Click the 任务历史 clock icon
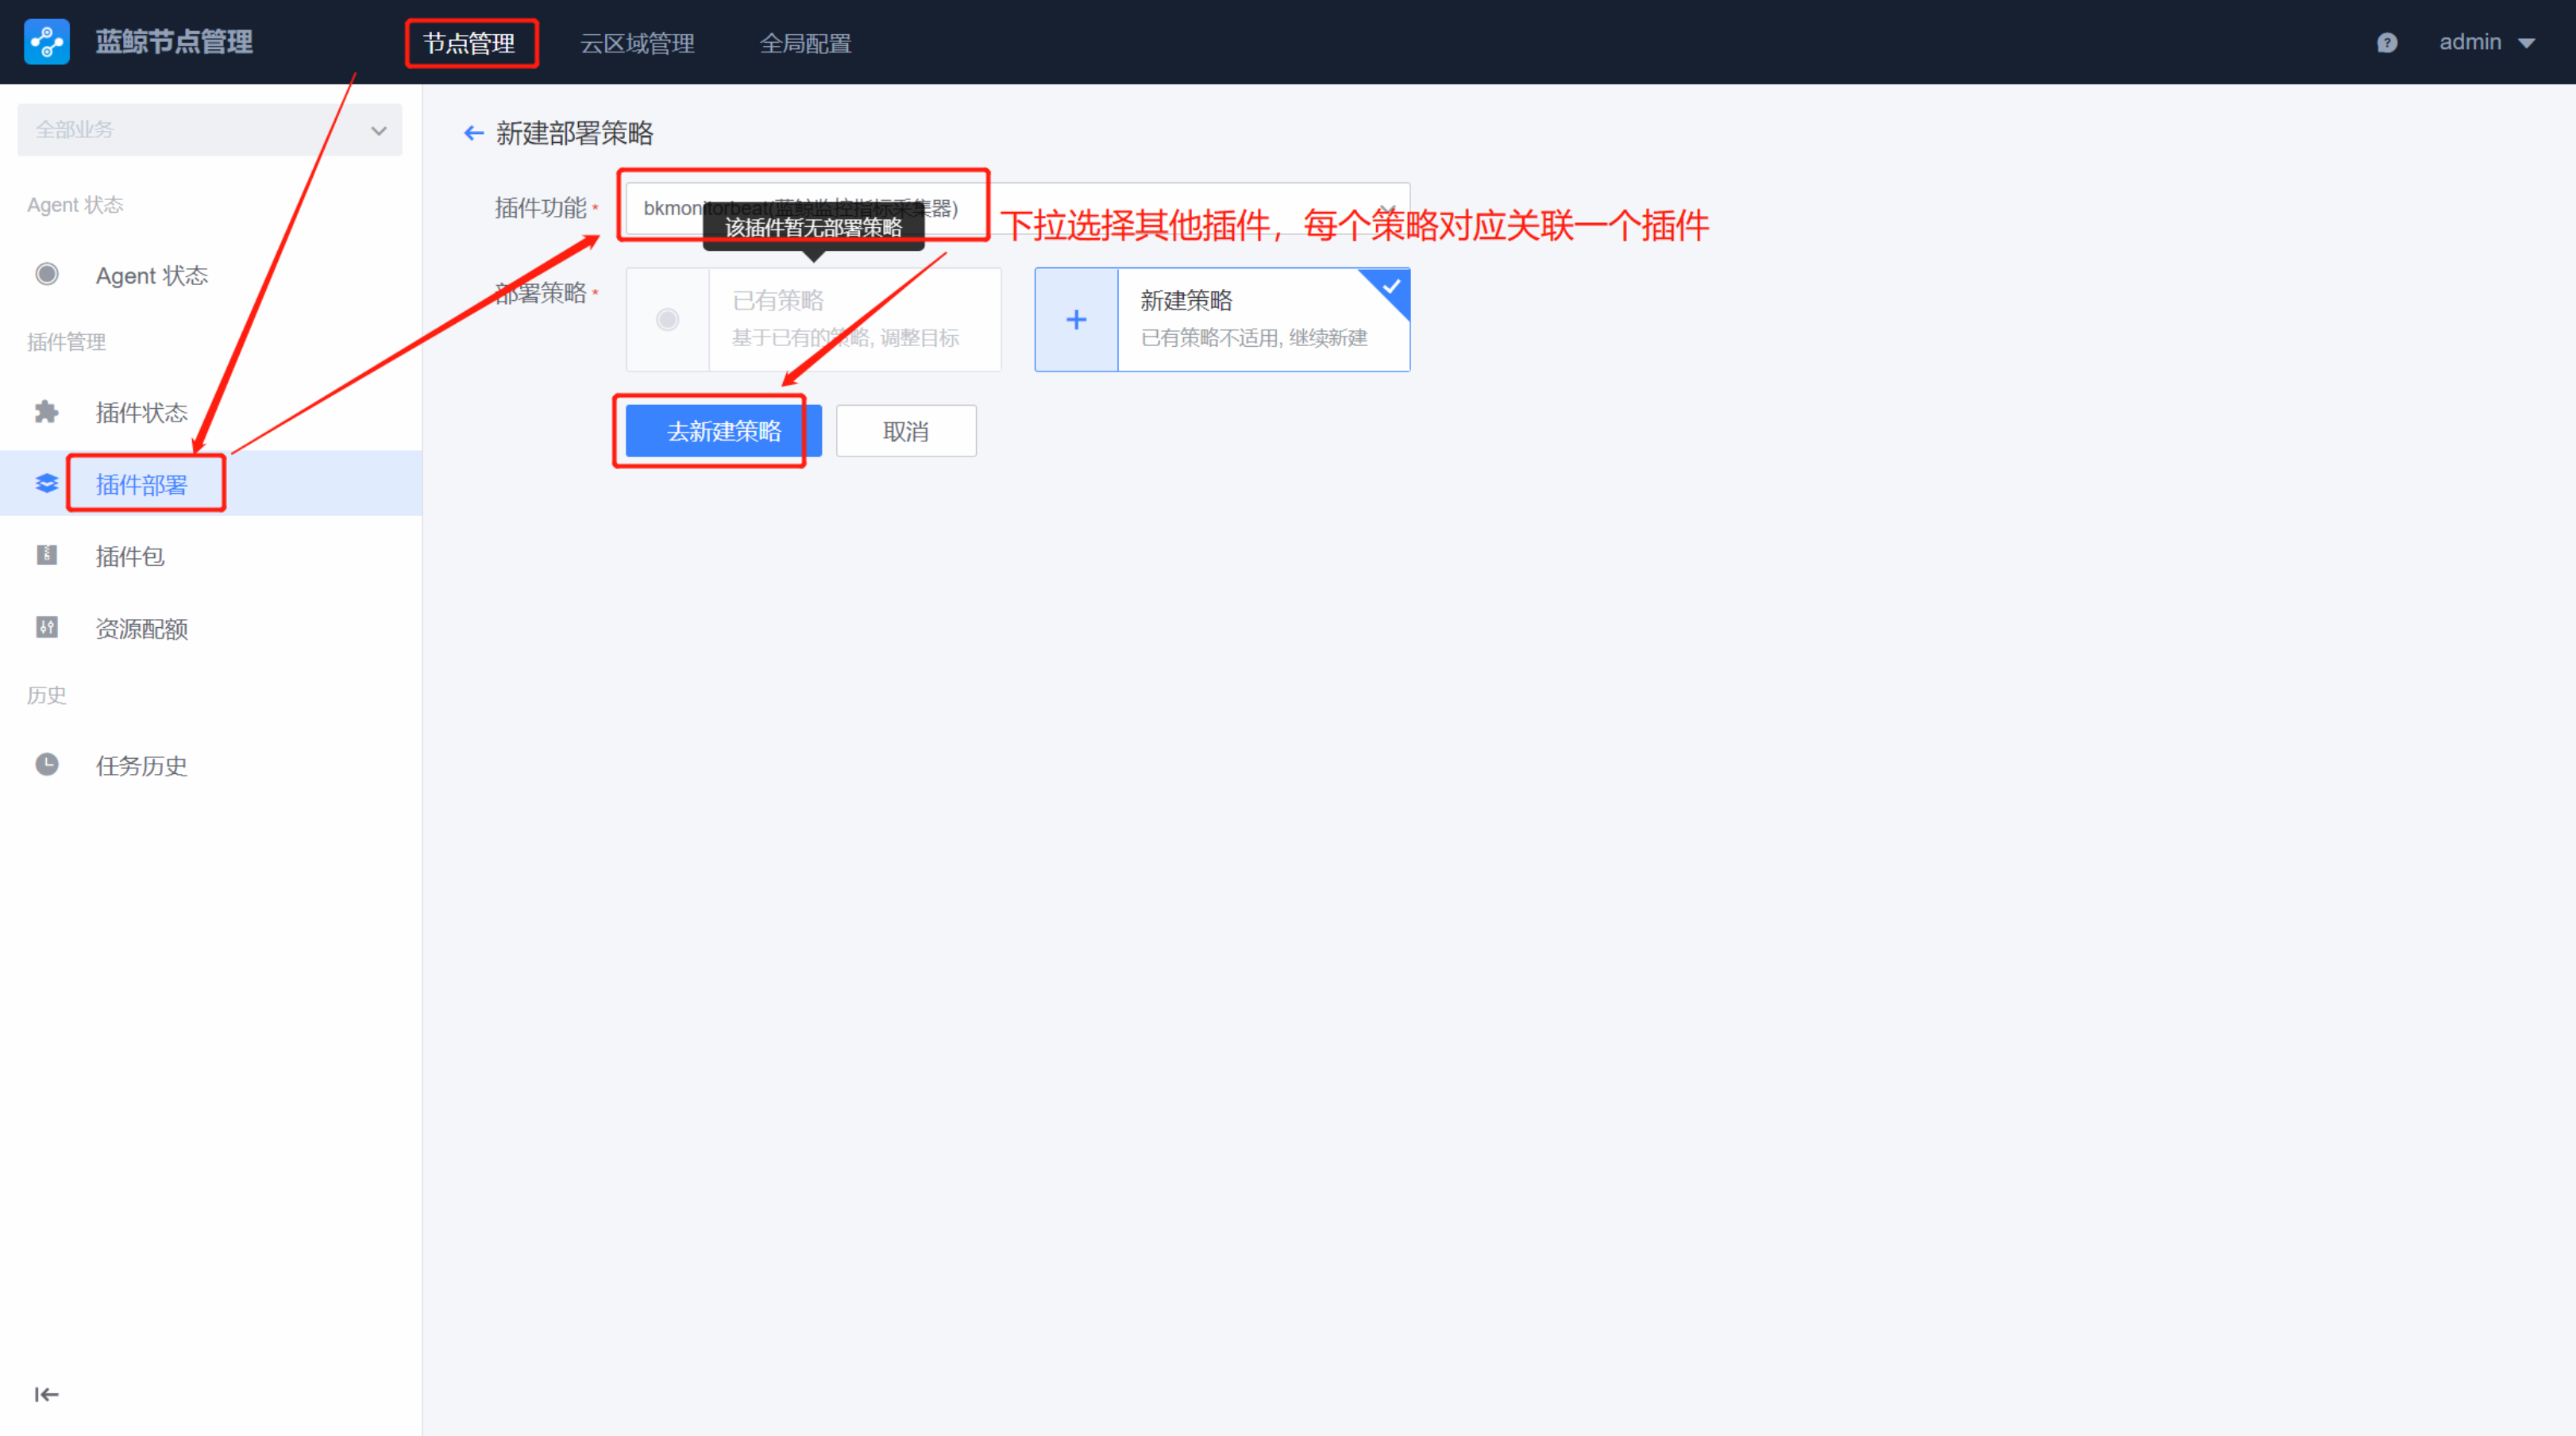This screenshot has width=2576, height=1436. (47, 764)
